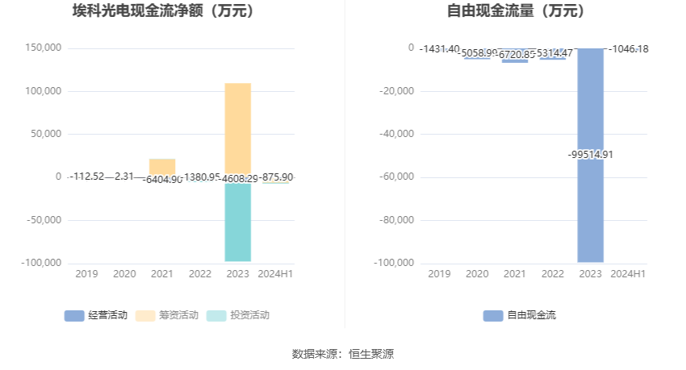The height and width of the screenshot is (370, 686).
Task: Toggle the 自由现金流 legend swatch
Action: (493, 315)
